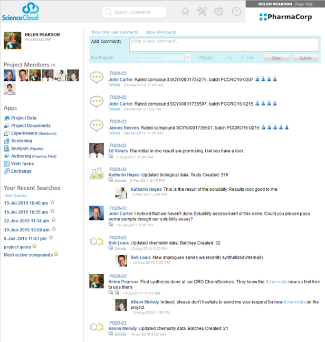
Task: Sign out of Helen Pearson account
Action: (303, 4)
